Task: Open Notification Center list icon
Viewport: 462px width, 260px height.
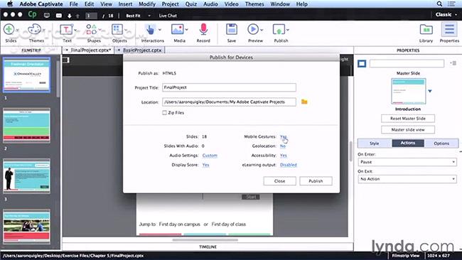Action: click(x=451, y=4)
